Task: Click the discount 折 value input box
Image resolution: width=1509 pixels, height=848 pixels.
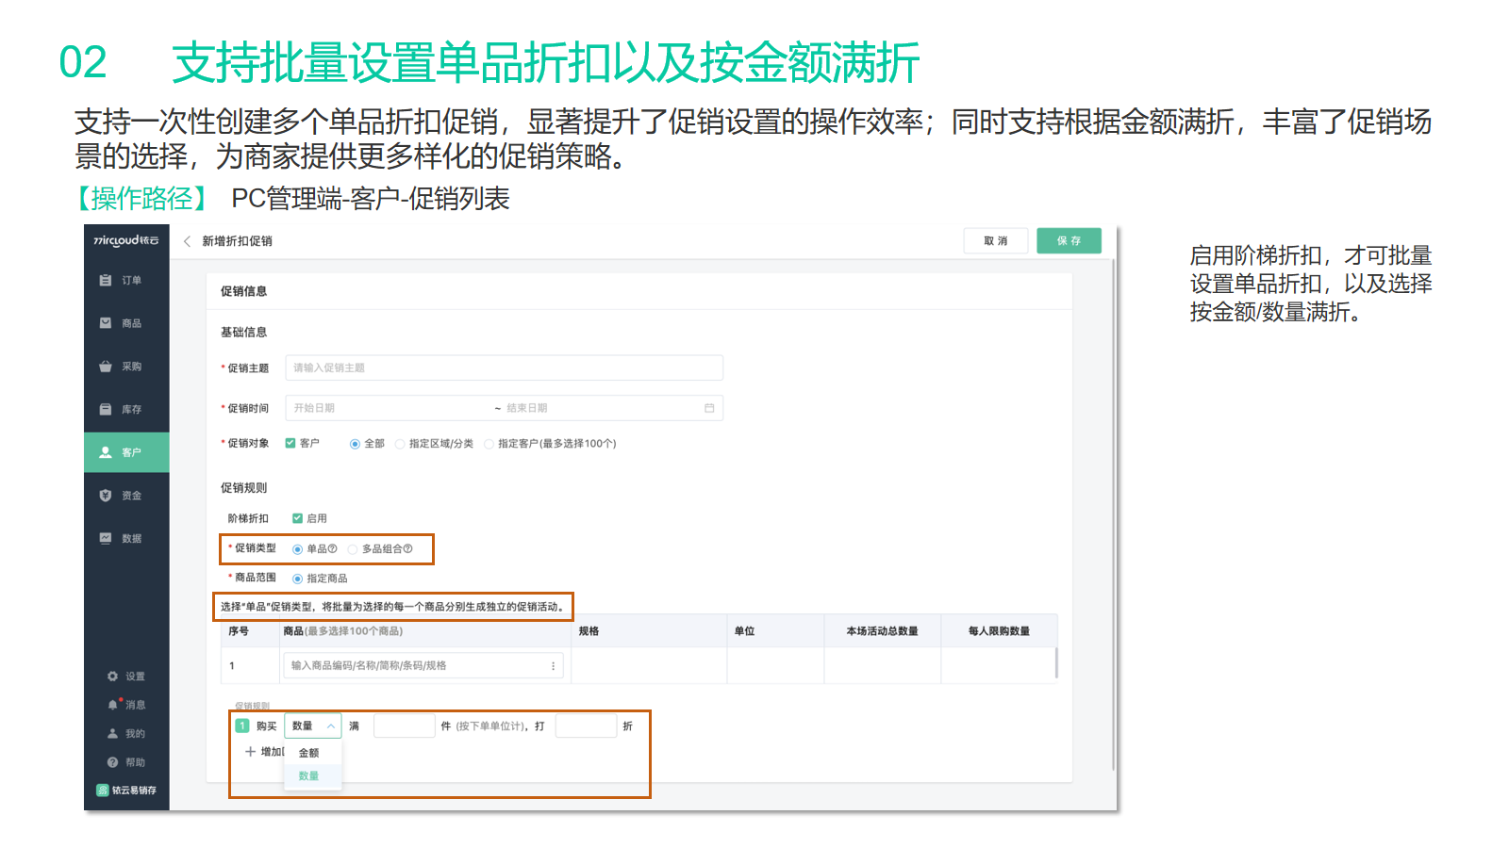Action: click(586, 726)
